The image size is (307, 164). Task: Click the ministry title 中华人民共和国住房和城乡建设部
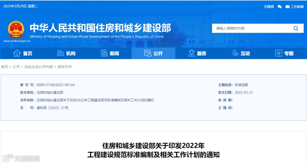tap(100, 28)
